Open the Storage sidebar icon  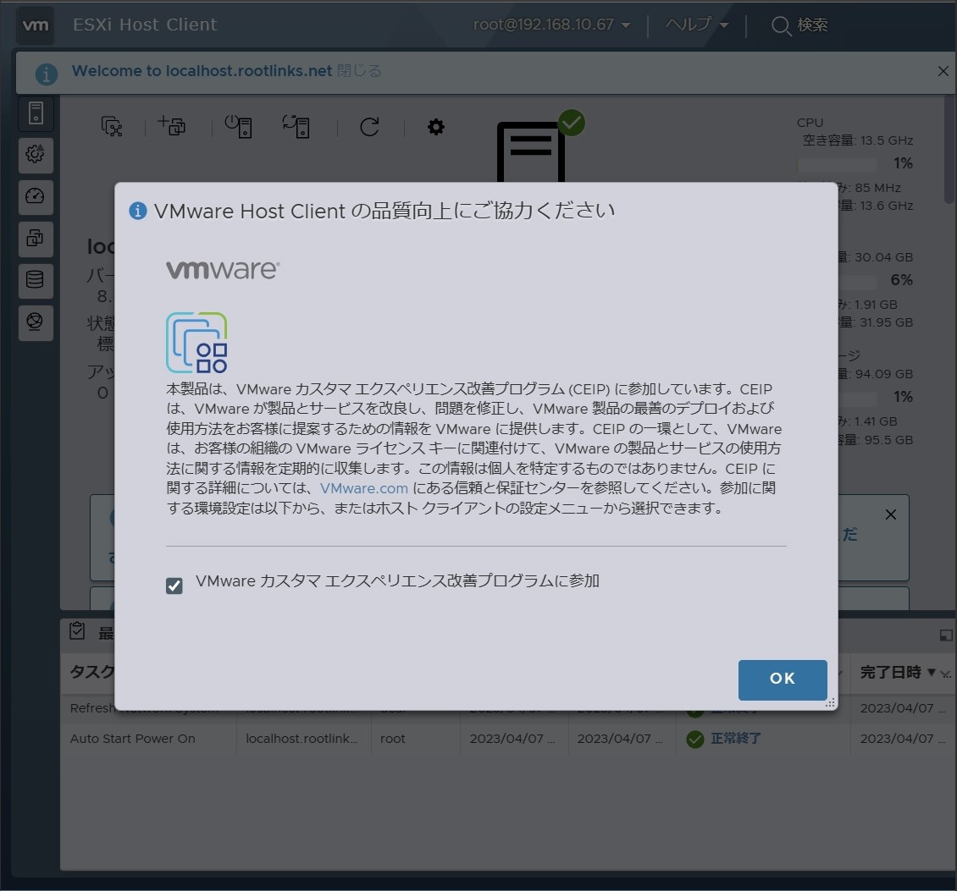click(36, 281)
